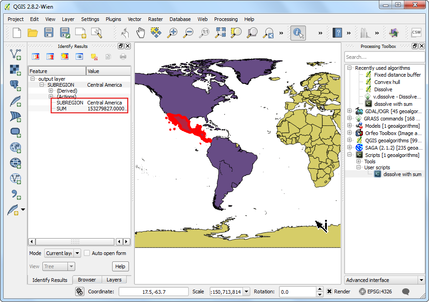Select the Touch zoom and pan tool
This screenshot has height=302, width=429.
[125, 33]
